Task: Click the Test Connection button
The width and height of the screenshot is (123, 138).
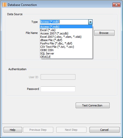Action: [93, 105]
